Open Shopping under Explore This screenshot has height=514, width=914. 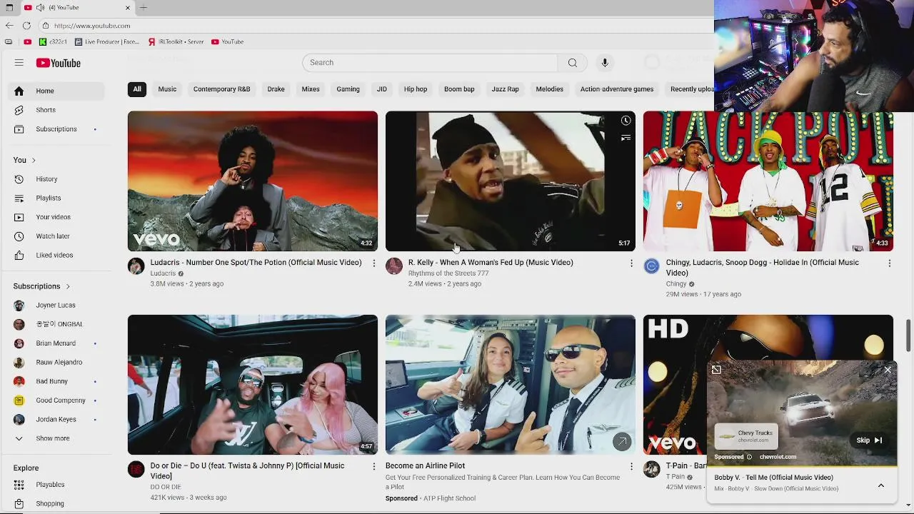pos(55,503)
